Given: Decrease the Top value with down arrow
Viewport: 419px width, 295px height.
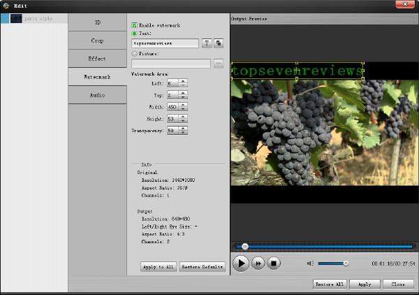Looking at the screenshot, I should (183, 97).
